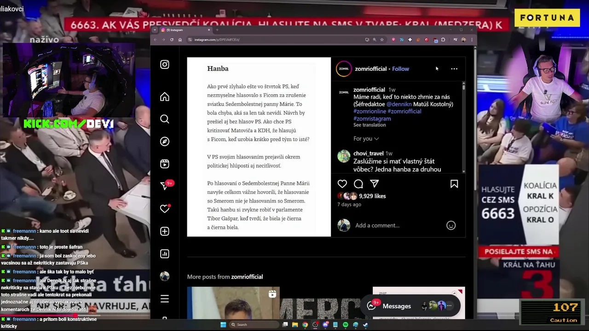
Task: Open the Dashboard insights icon in sidebar
Action: pyautogui.click(x=165, y=254)
